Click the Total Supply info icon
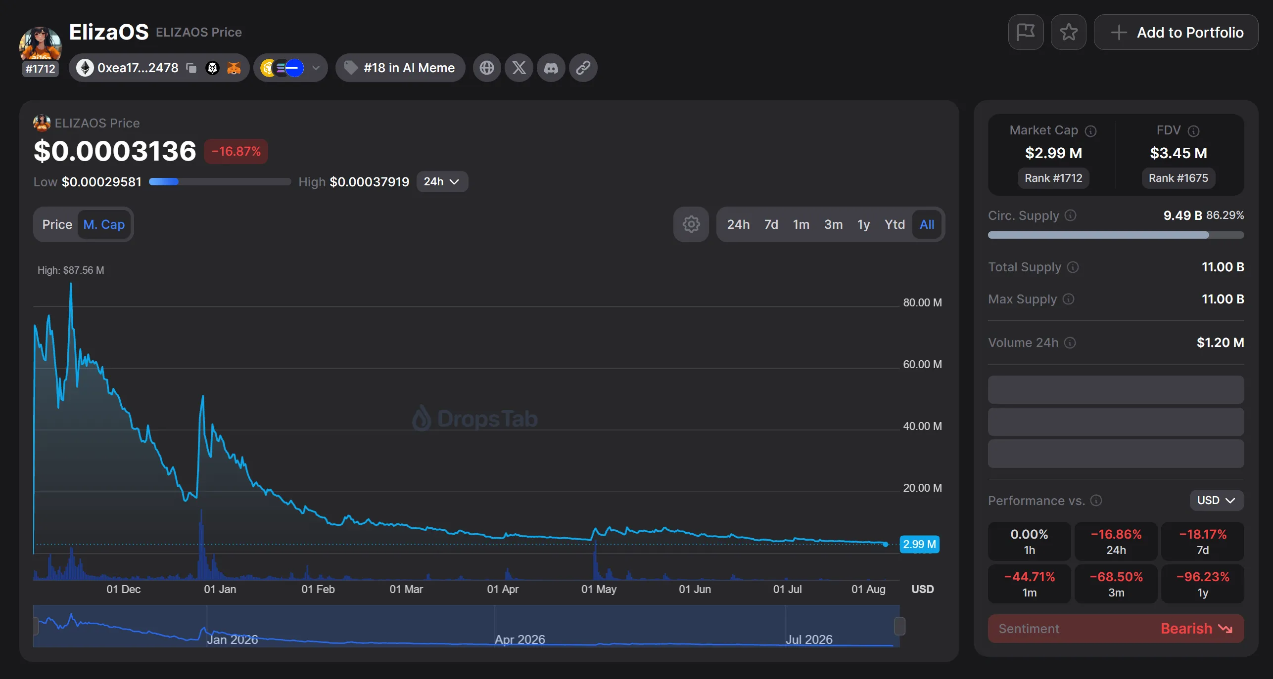 coord(1073,267)
